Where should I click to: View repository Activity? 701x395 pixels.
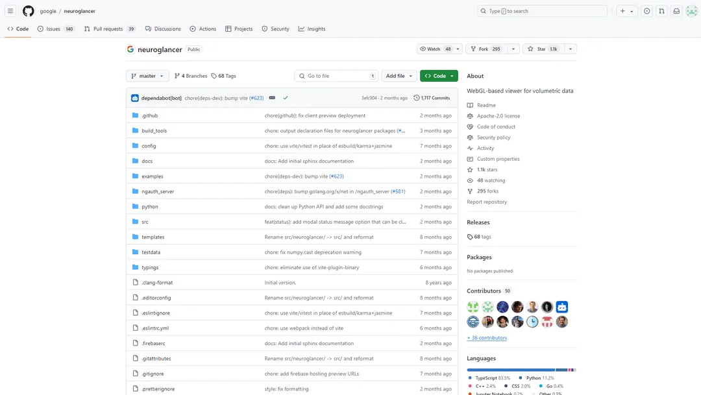coord(486,148)
